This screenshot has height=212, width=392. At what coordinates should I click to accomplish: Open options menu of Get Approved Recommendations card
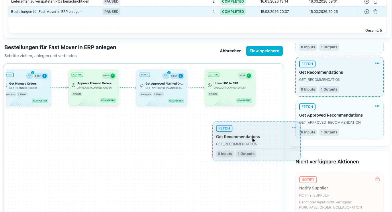pyautogui.click(x=377, y=106)
